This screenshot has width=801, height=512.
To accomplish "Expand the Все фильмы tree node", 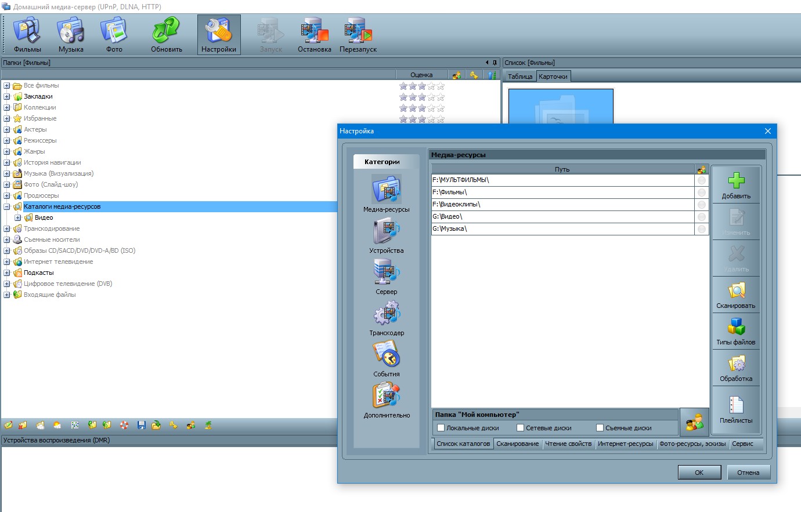I will point(7,86).
